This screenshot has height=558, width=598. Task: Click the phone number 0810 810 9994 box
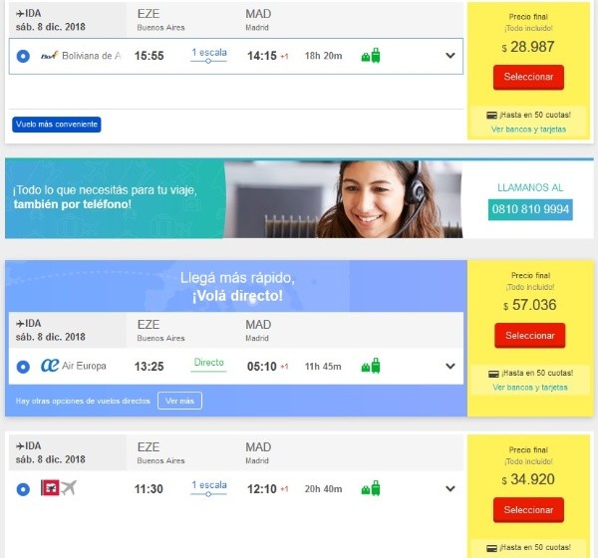[530, 209]
